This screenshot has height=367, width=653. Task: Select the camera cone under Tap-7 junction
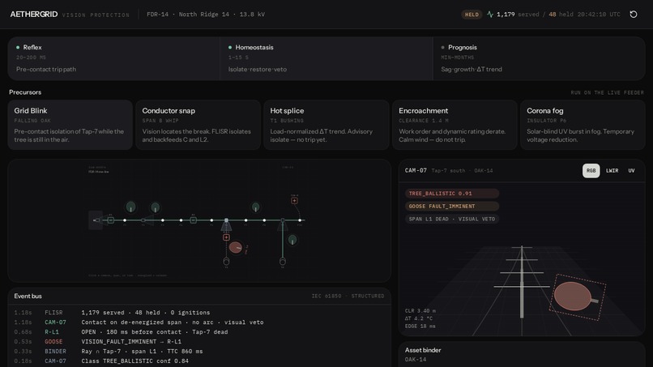point(226,226)
